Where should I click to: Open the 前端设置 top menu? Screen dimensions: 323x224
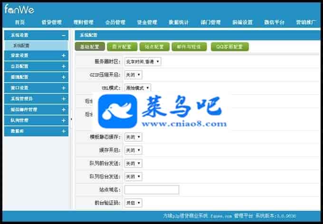click(x=242, y=22)
